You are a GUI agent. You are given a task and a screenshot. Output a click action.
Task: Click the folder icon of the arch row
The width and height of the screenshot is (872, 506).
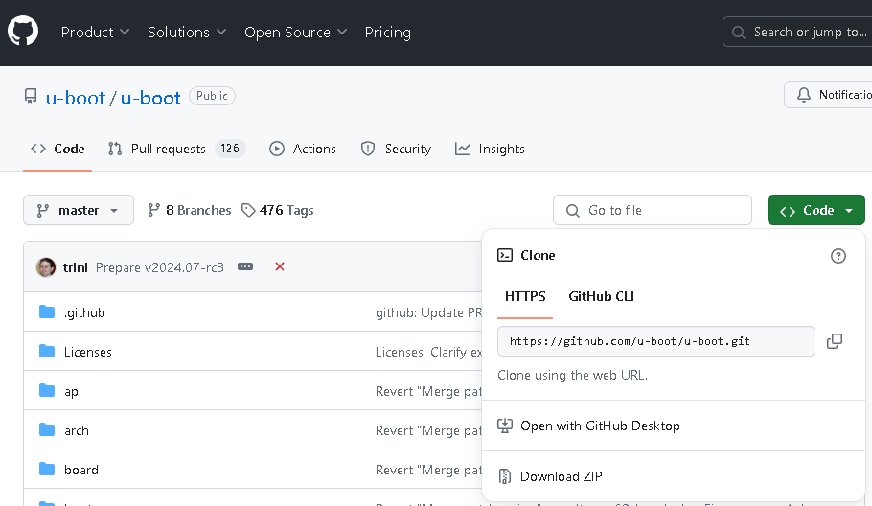tap(47, 430)
